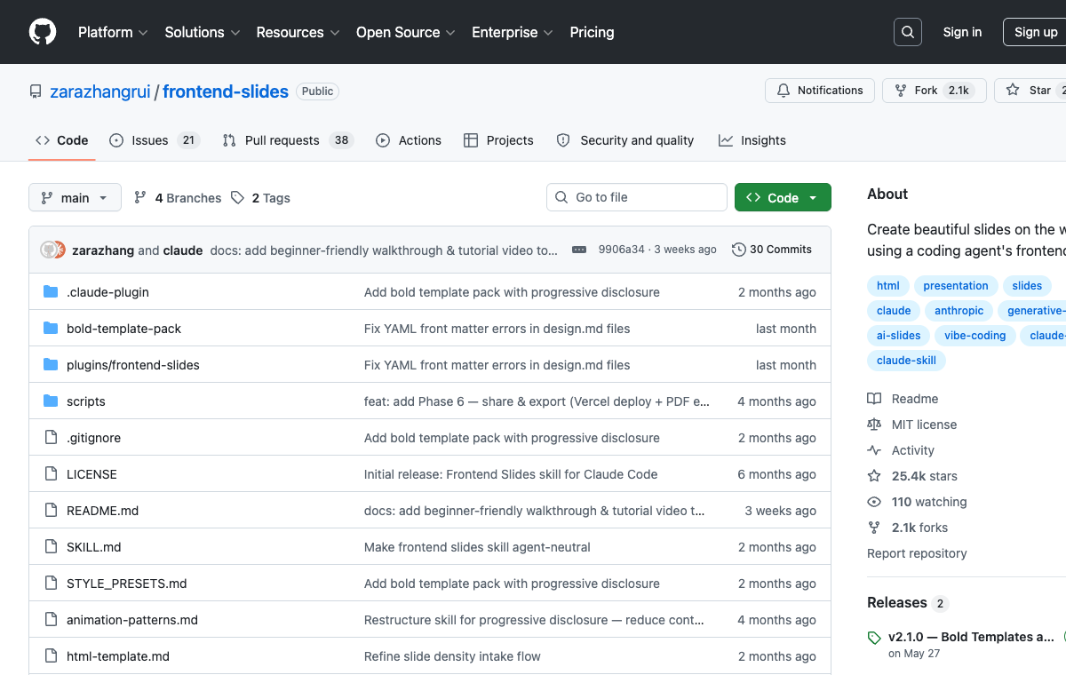Select the claude-skill topic tag

click(x=906, y=361)
